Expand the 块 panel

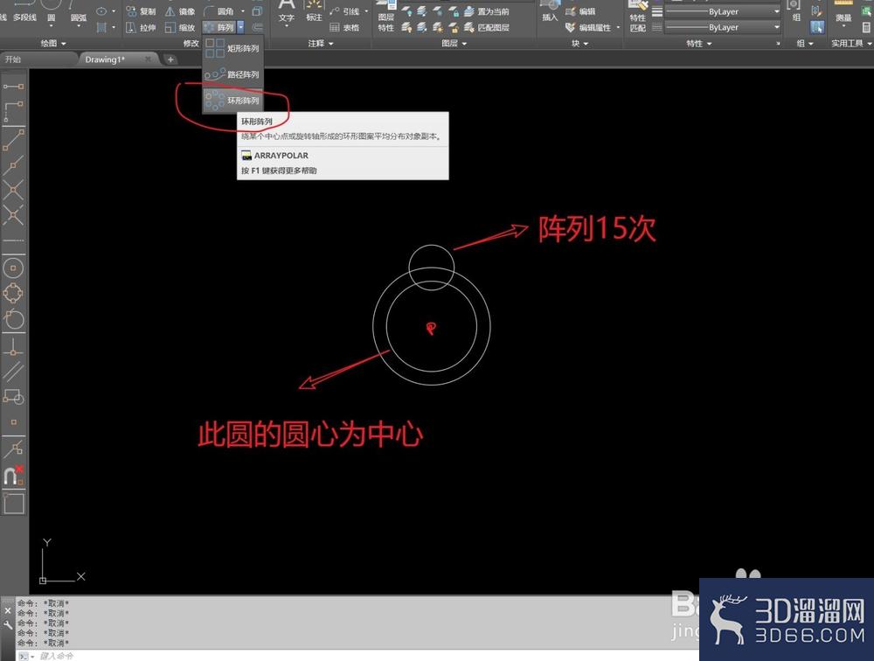click(579, 43)
